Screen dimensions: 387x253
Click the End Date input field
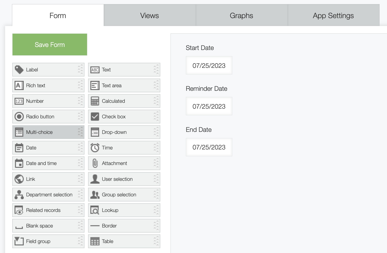tap(209, 147)
